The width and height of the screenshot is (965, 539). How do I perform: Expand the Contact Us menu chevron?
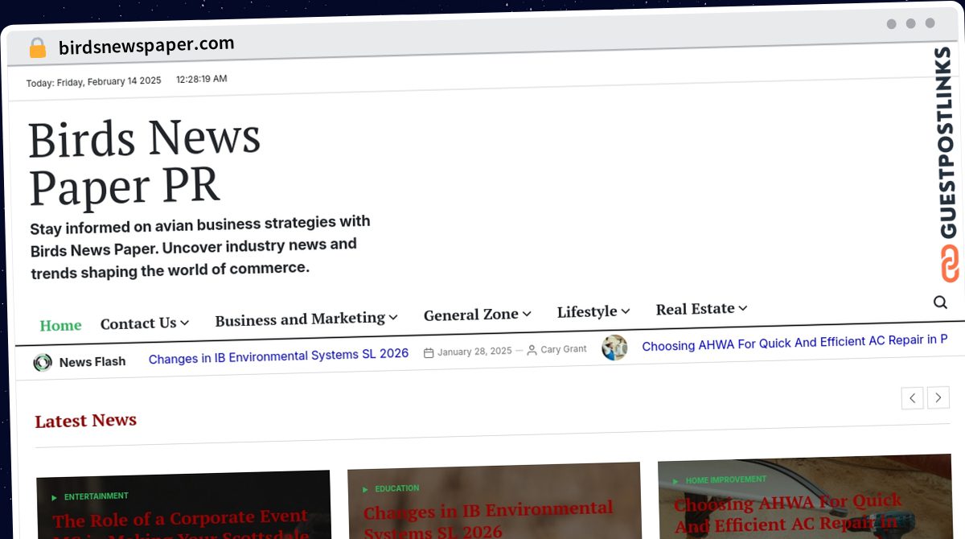[x=185, y=323]
